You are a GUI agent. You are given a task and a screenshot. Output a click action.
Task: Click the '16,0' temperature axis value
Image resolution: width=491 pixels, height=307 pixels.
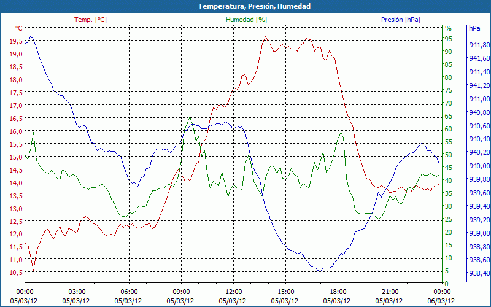click(17, 131)
